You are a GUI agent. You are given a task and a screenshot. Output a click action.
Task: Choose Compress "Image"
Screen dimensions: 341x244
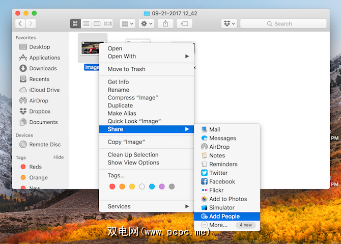click(147, 97)
